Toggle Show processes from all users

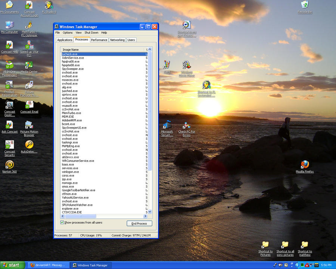coord(62,222)
